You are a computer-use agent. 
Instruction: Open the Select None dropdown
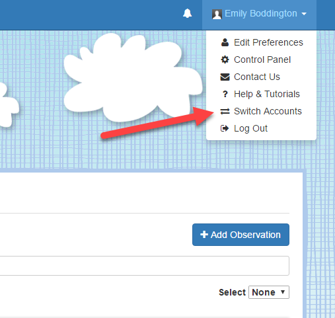[x=269, y=292]
